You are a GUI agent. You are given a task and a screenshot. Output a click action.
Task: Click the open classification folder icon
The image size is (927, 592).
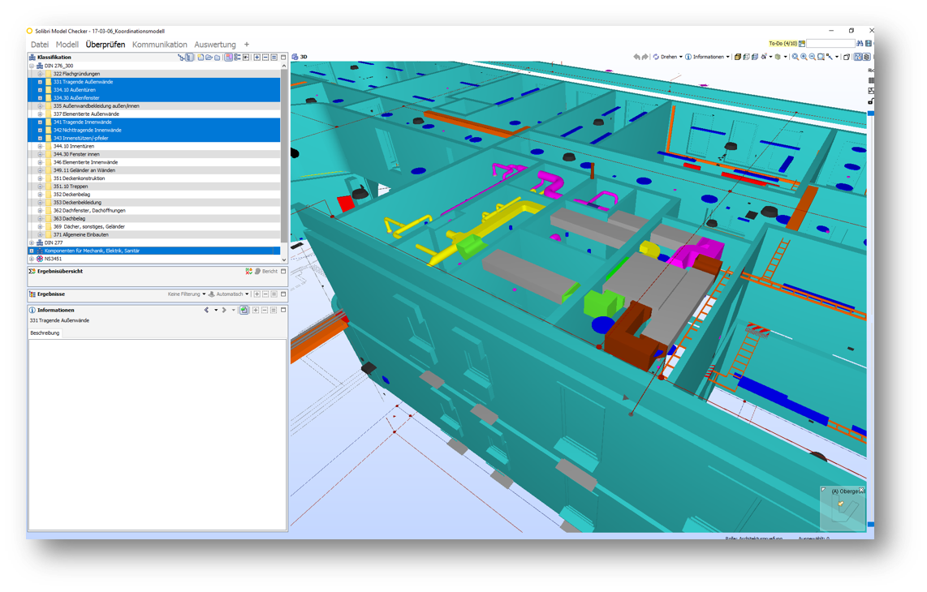tap(209, 58)
